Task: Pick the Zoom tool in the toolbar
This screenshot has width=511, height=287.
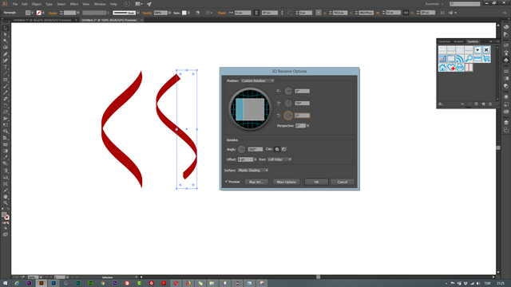Action: point(6,203)
